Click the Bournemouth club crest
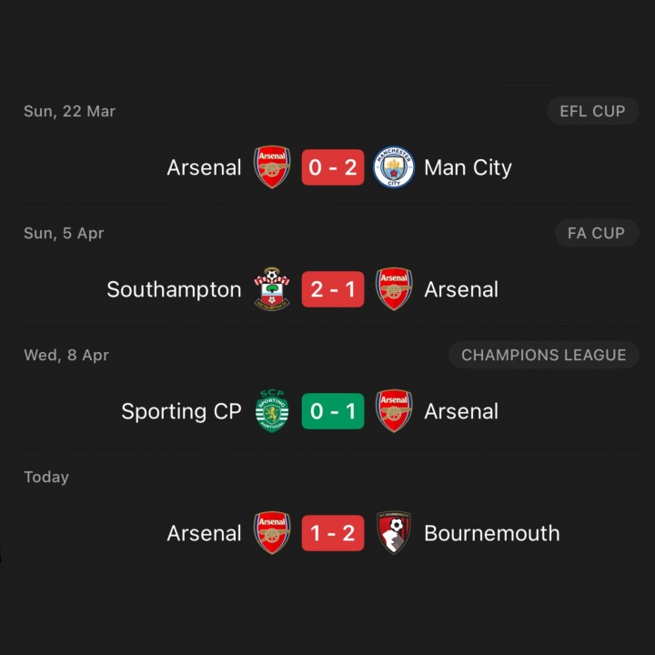This screenshot has height=655, width=655. pos(394,533)
